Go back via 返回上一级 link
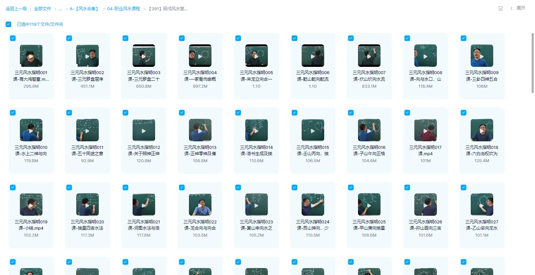The width and height of the screenshot is (535, 275). coord(16,9)
